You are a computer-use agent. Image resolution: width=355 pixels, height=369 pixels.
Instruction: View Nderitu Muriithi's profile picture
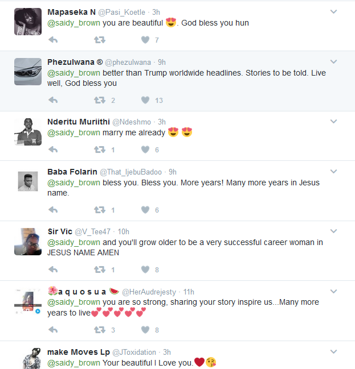click(27, 132)
